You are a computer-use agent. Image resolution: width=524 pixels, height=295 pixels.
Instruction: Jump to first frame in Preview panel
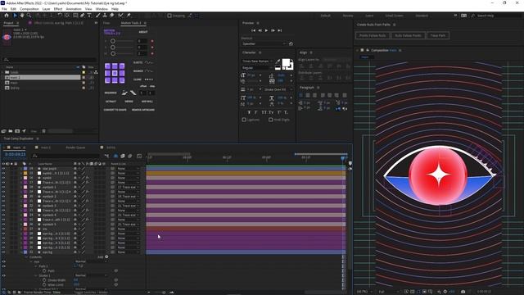[x=253, y=30]
